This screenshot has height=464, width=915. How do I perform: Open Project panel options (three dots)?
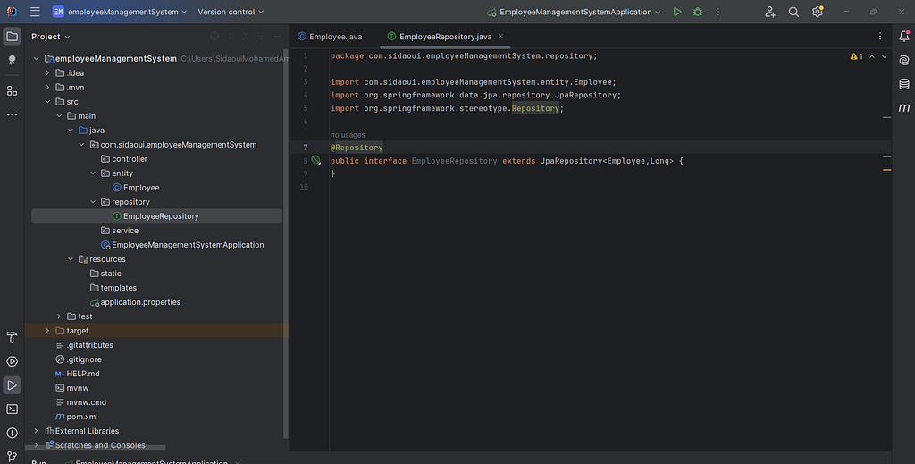[x=262, y=36]
